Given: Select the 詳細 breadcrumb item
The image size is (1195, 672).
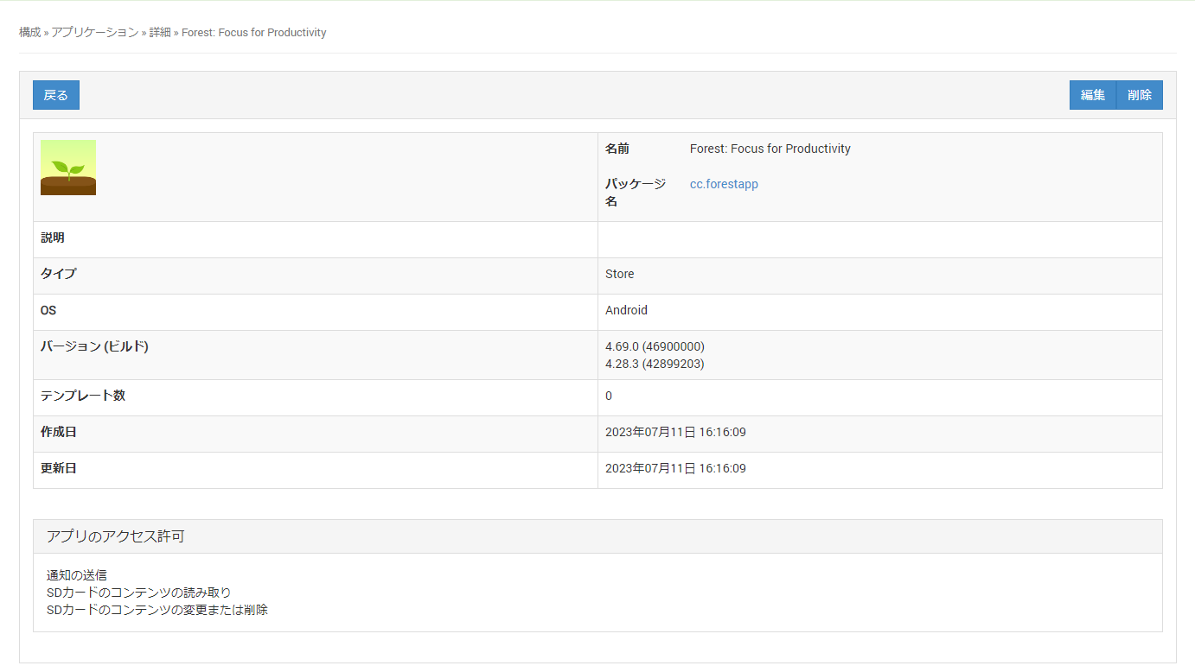Looking at the screenshot, I should pos(160,33).
